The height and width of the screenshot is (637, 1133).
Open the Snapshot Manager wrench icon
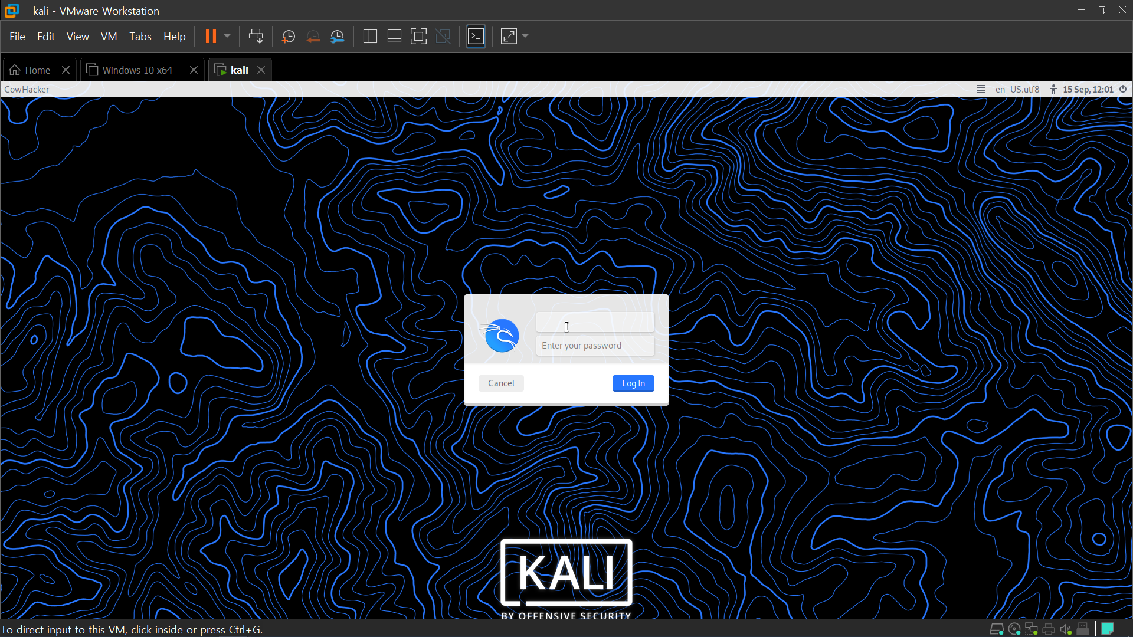tap(337, 37)
